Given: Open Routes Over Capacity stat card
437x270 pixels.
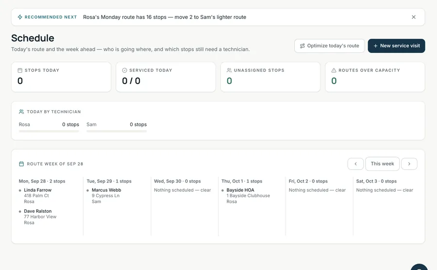Looking at the screenshot, I should pos(375,77).
